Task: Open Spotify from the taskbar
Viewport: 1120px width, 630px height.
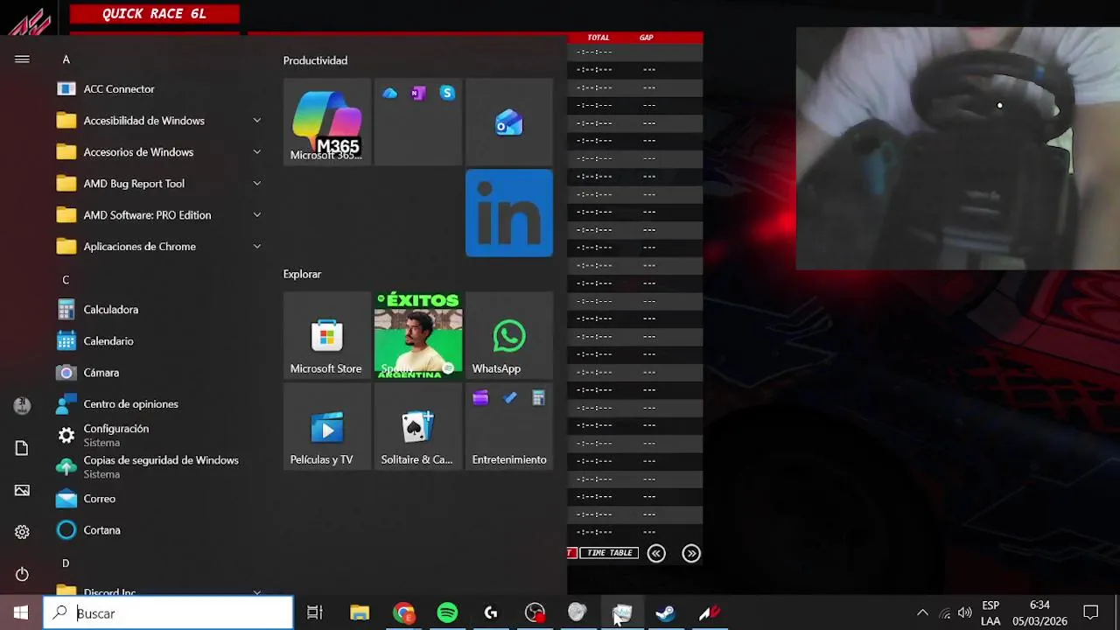Action: 447,612
